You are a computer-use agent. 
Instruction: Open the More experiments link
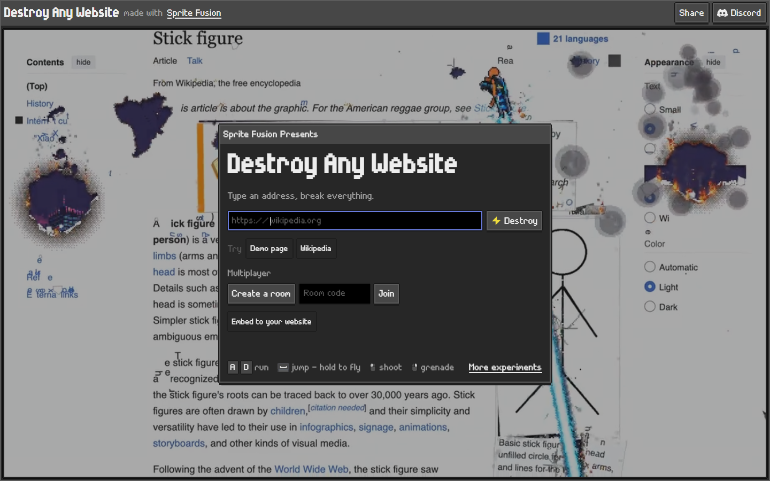pos(505,367)
